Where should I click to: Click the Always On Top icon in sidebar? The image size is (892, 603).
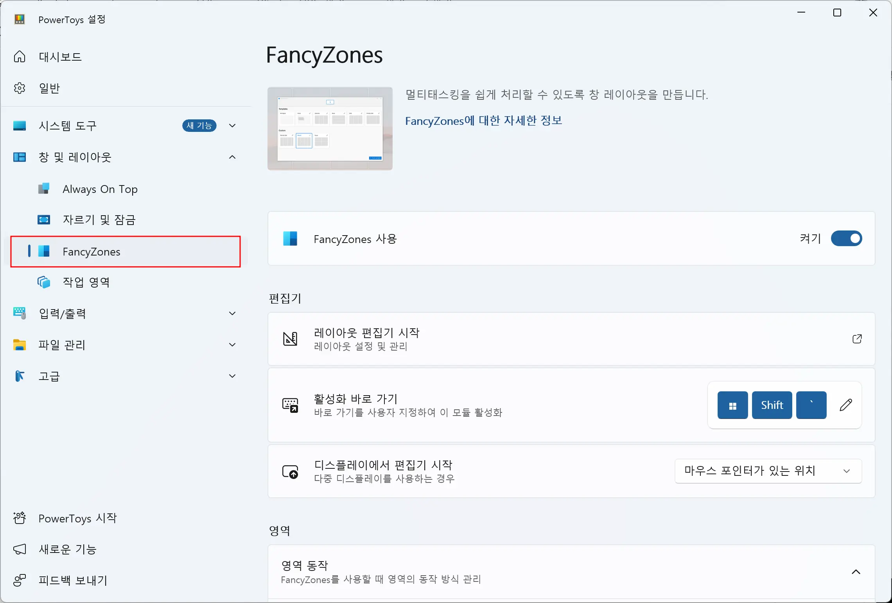[x=43, y=189]
